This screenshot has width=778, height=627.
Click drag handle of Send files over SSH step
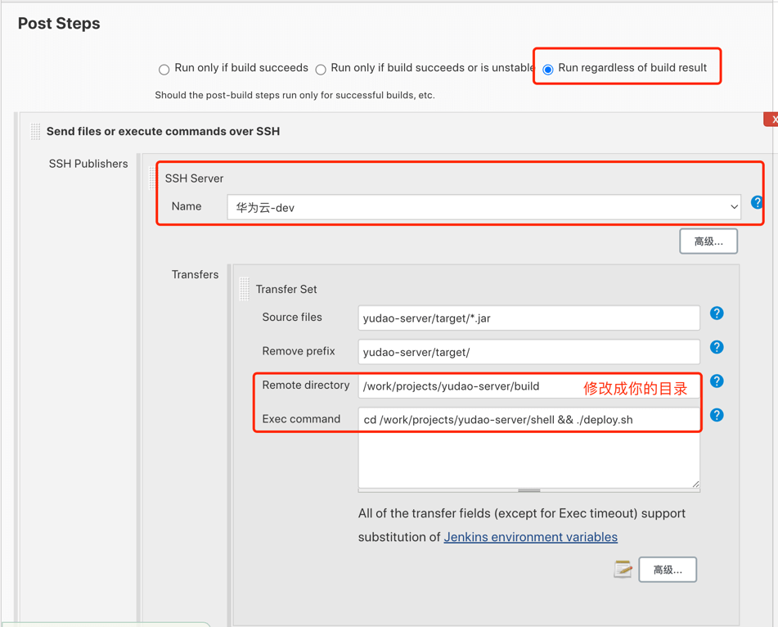[x=35, y=131]
